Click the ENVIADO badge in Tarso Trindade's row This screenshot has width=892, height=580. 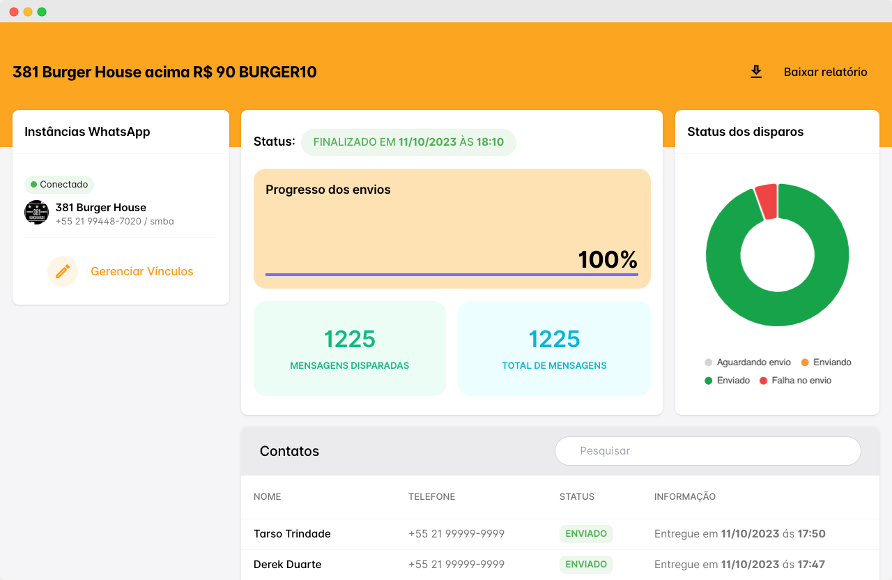pos(586,534)
